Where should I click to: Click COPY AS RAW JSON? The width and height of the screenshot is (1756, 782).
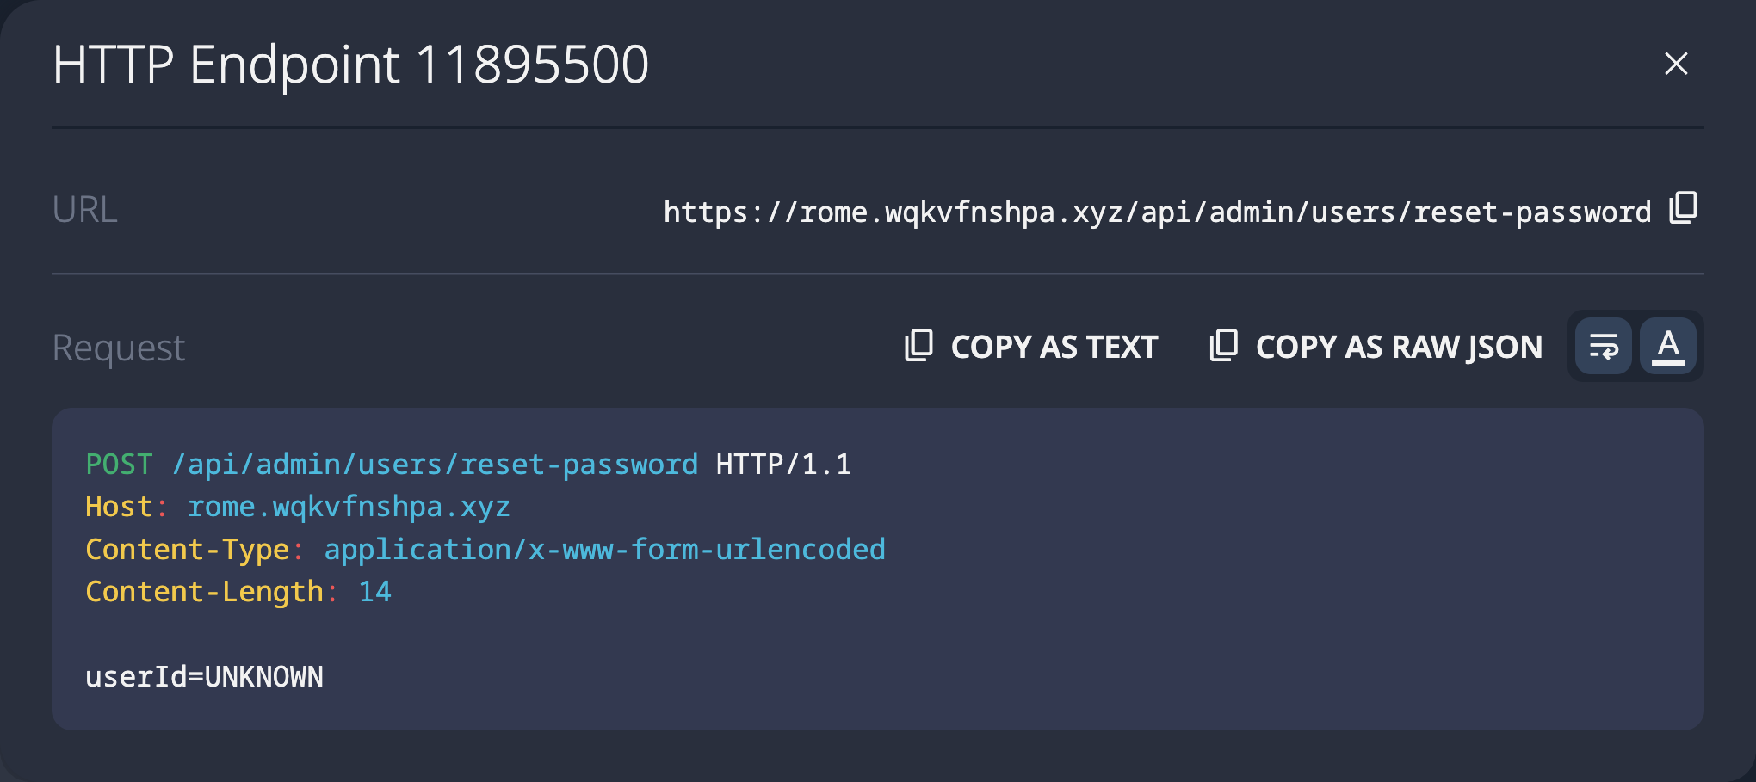click(x=1399, y=346)
